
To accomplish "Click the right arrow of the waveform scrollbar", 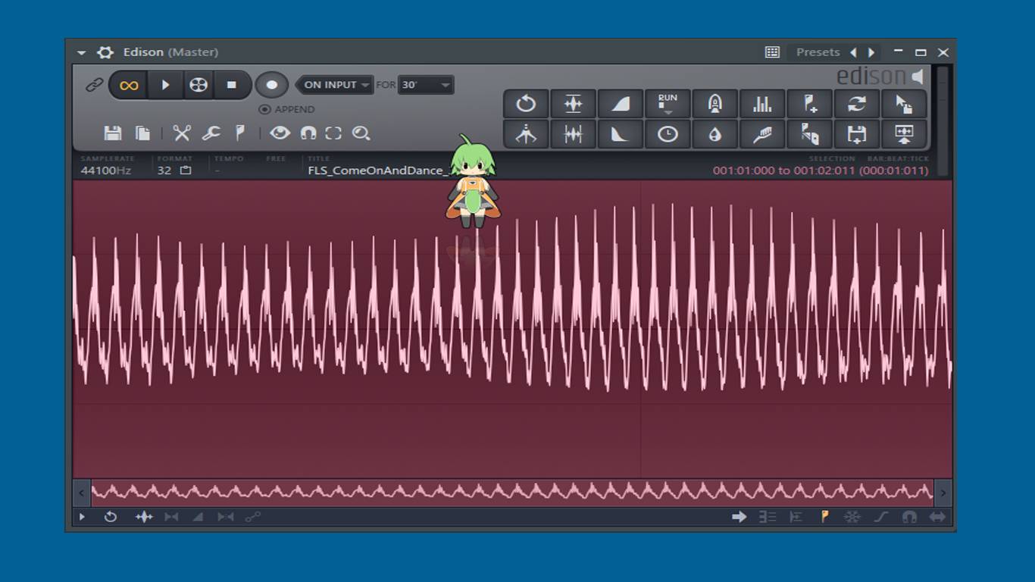I will pyautogui.click(x=943, y=493).
